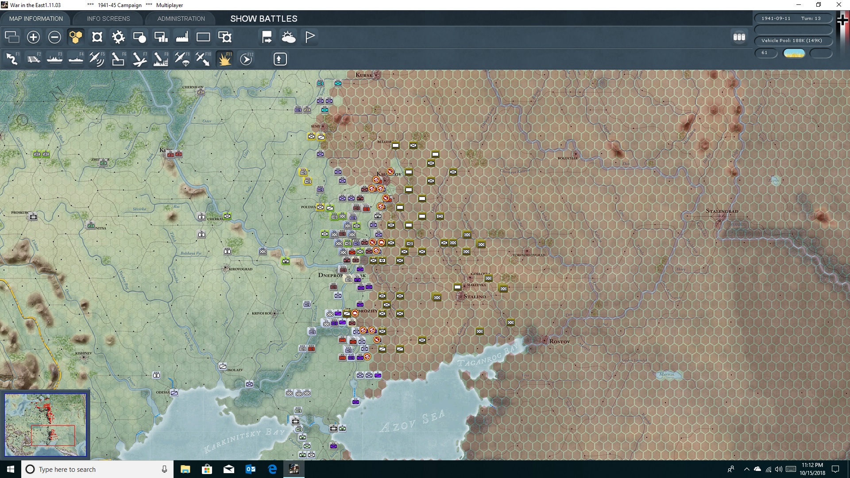The height and width of the screenshot is (478, 850).
Task: Select the F2 rail transport mode icon
Action: pyautogui.click(x=34, y=59)
